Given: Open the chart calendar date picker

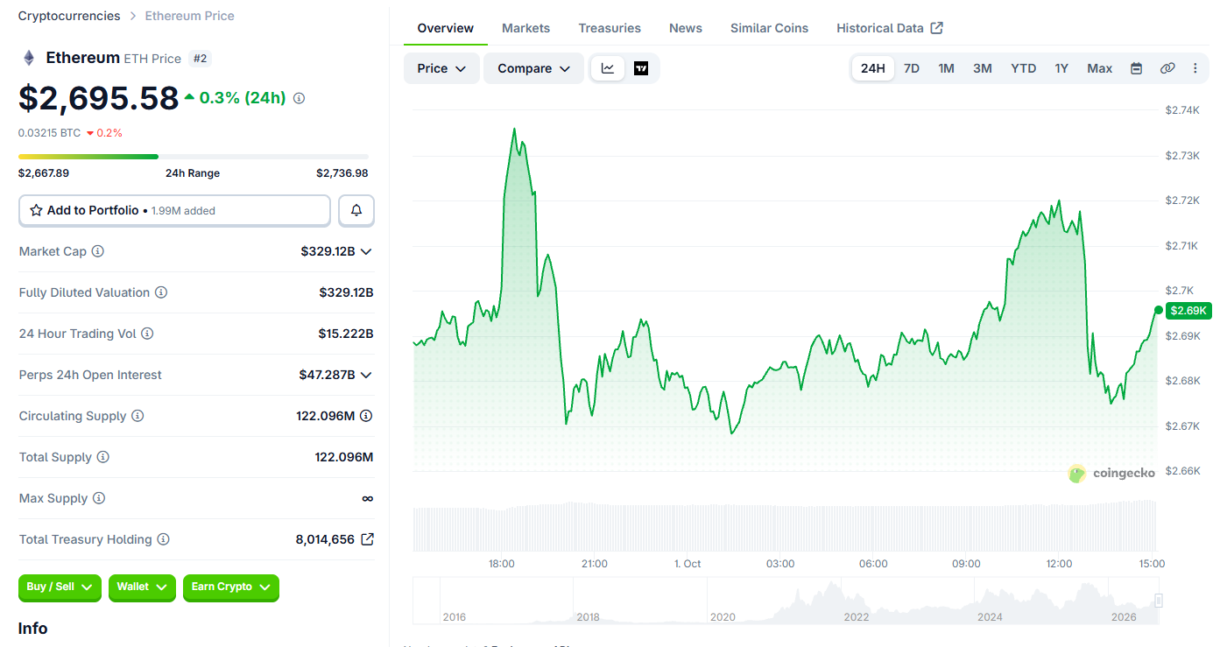Looking at the screenshot, I should tap(1136, 68).
